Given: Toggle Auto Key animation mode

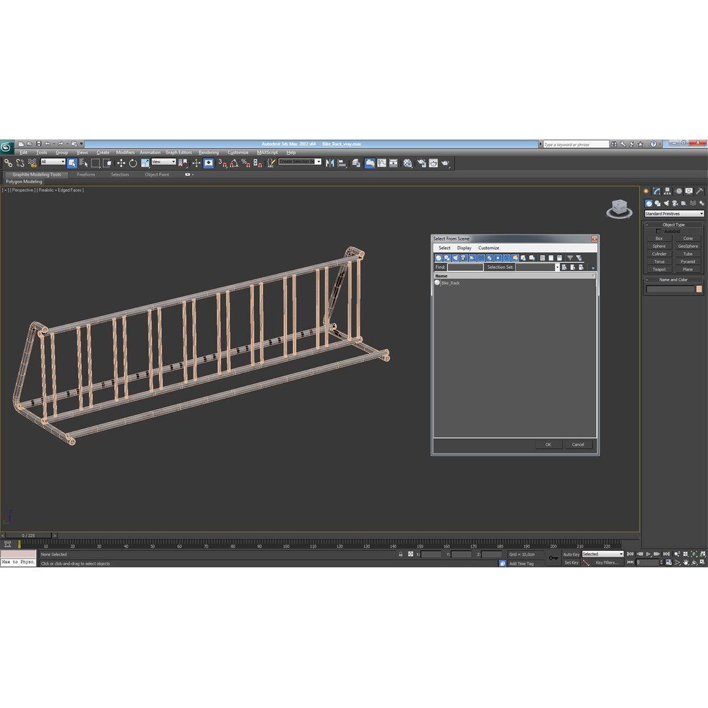Looking at the screenshot, I should (571, 555).
